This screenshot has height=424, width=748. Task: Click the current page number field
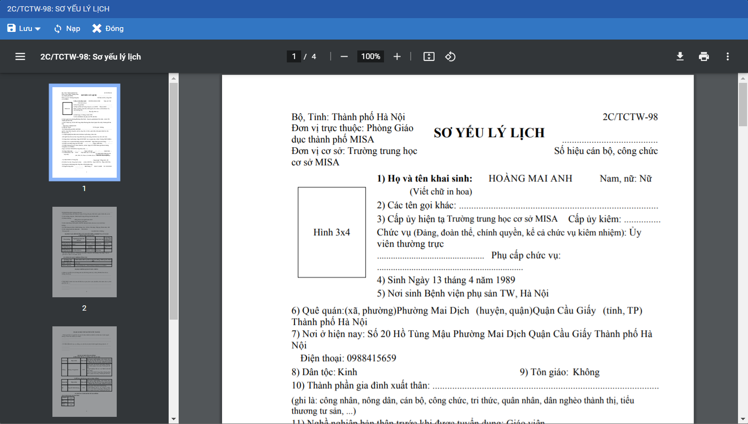(x=294, y=57)
